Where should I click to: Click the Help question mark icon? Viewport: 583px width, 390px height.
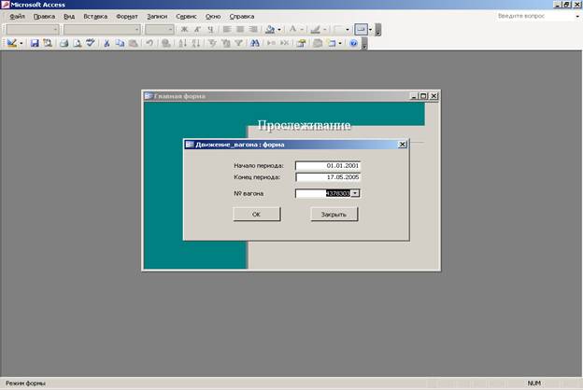coord(353,43)
